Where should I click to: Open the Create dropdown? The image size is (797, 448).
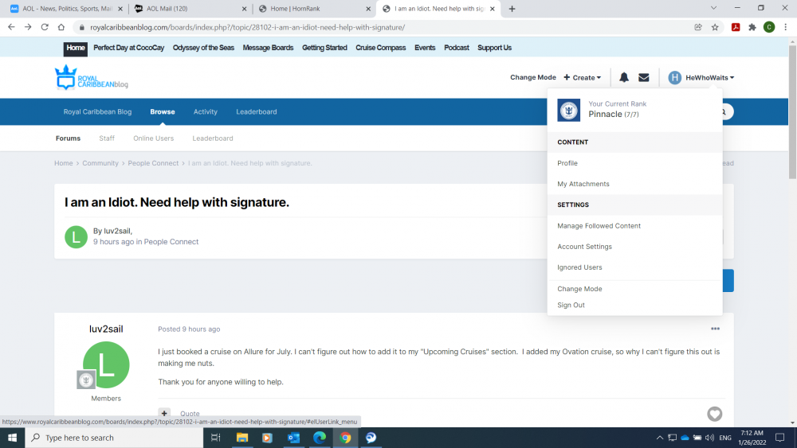pyautogui.click(x=582, y=78)
